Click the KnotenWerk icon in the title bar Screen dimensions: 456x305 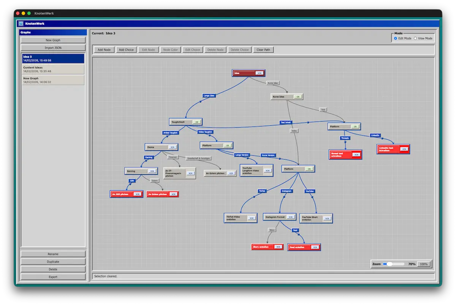[x=21, y=23]
